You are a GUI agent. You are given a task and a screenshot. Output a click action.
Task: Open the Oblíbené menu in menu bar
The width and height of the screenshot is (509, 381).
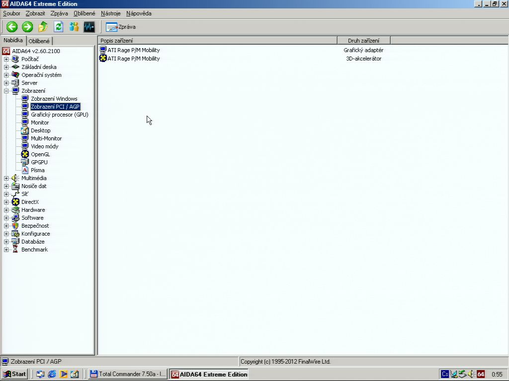point(85,13)
